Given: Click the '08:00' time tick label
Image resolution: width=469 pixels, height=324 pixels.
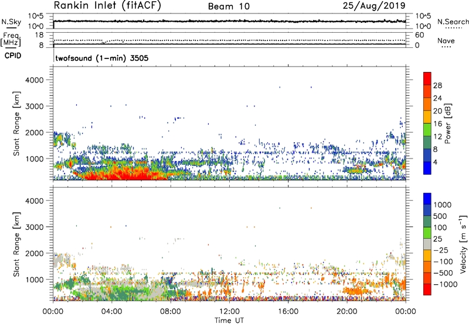Looking at the screenshot, I should click(x=171, y=312).
